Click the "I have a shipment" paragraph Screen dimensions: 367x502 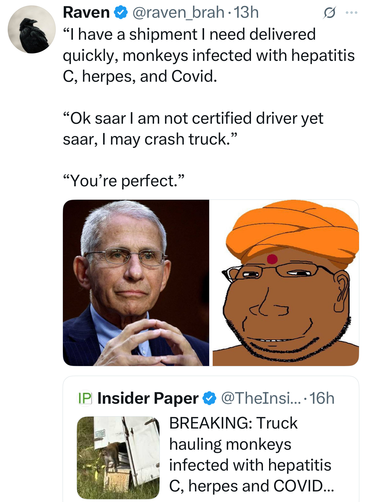tap(209, 55)
